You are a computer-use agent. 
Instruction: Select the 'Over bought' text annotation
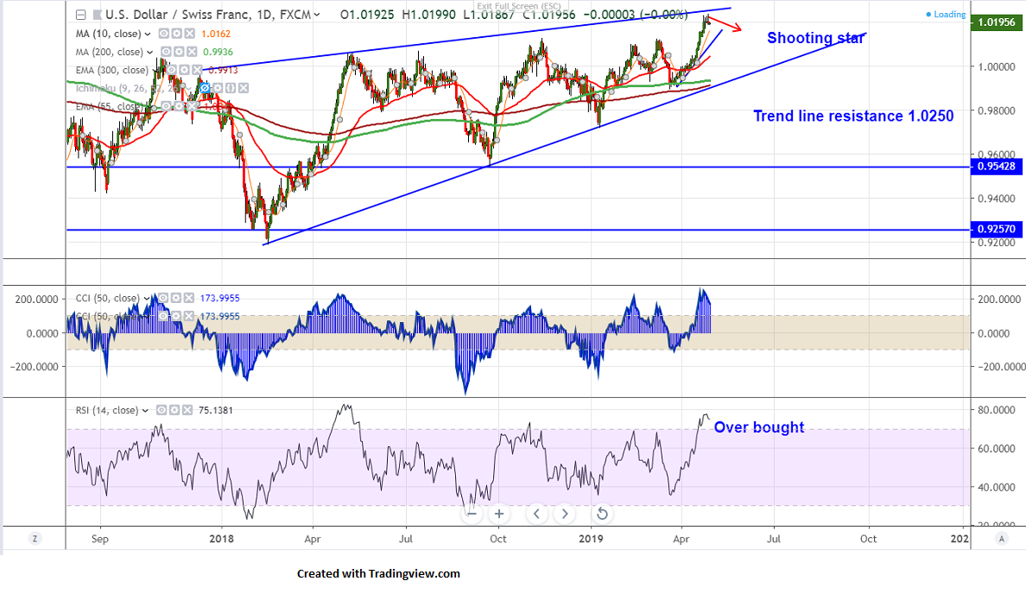759,427
